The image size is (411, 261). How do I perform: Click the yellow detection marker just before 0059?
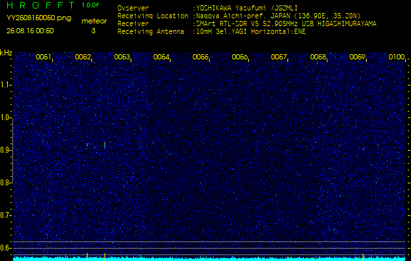(x=363, y=256)
